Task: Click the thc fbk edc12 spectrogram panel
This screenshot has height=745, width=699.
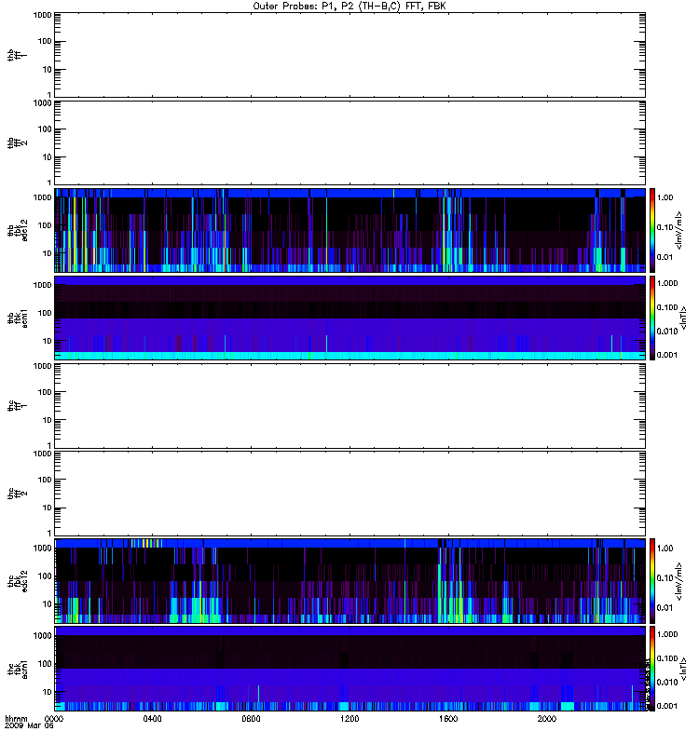Action: point(350,580)
